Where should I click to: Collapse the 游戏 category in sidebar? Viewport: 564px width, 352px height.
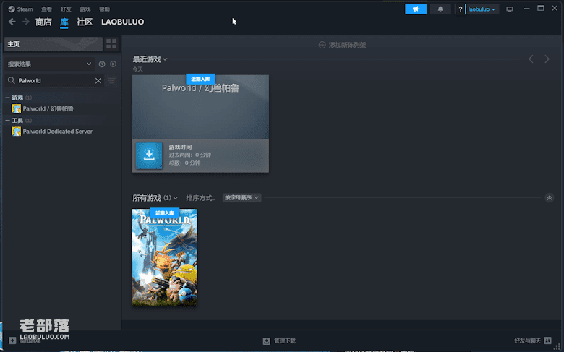[x=8, y=98]
